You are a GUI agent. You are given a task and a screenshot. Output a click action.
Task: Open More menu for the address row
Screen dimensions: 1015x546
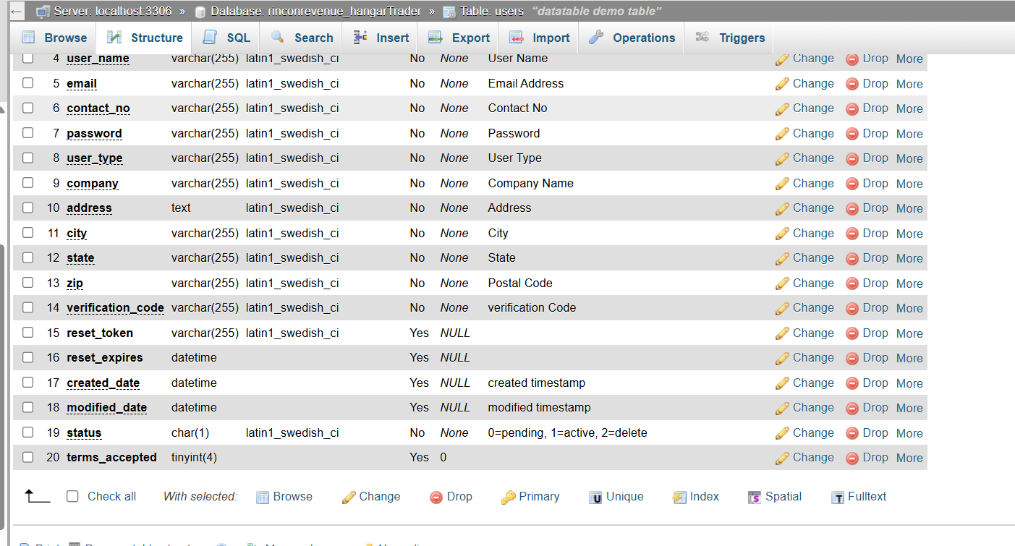[x=909, y=208]
